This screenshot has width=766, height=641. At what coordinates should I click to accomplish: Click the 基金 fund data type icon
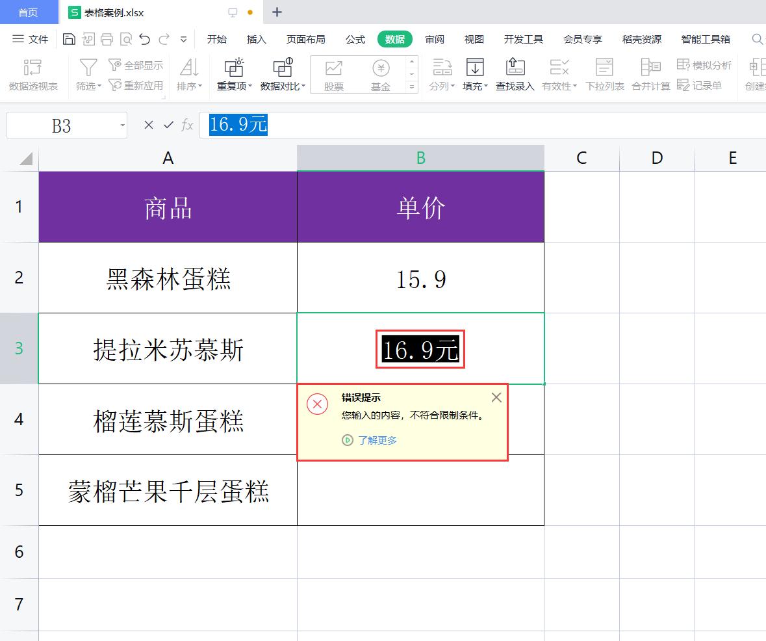pos(381,74)
